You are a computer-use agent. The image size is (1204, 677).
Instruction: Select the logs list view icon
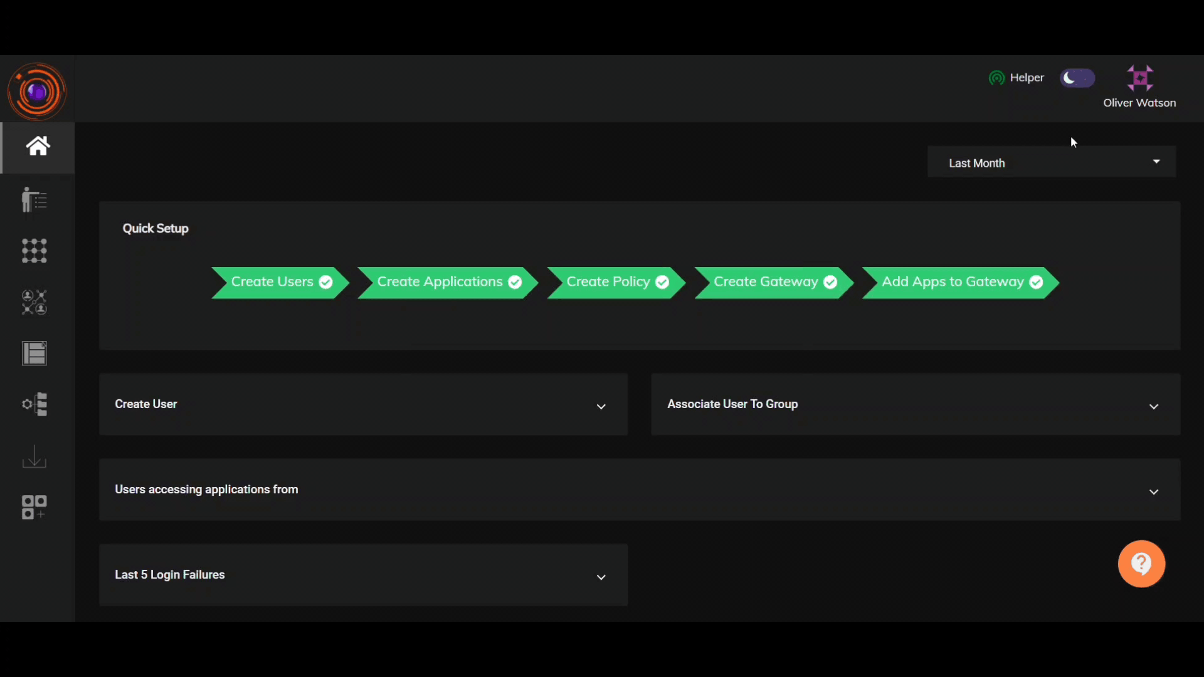pos(34,353)
